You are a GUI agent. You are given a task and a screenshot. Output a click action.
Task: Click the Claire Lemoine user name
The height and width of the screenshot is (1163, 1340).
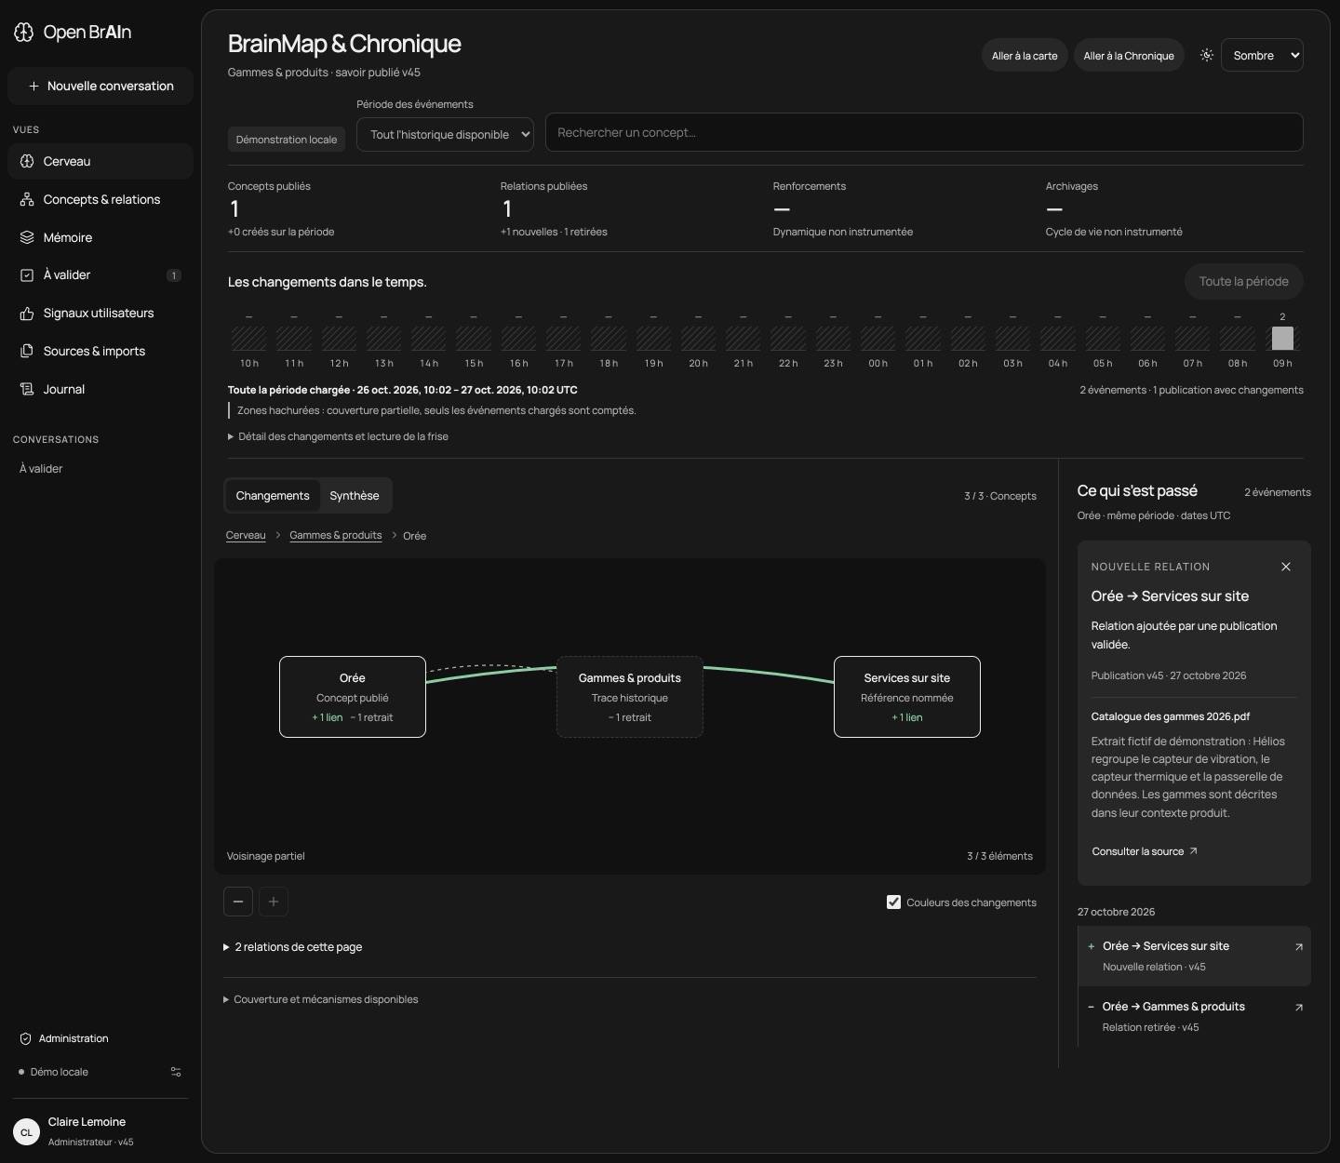point(87,1122)
